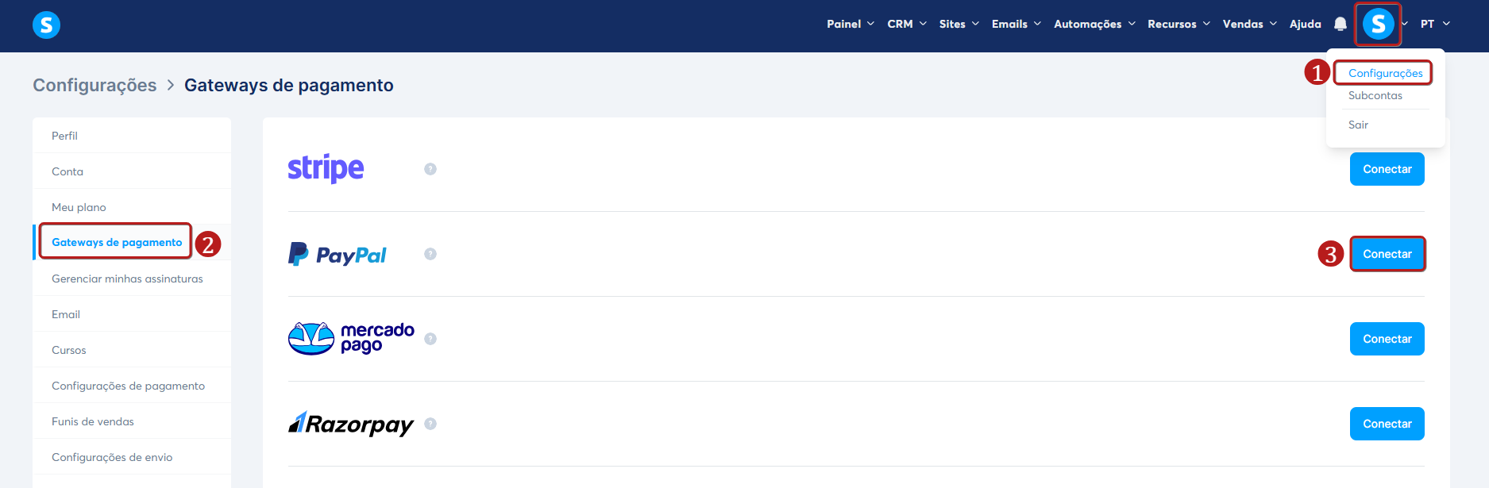Open Cursos in settings sidebar
The width and height of the screenshot is (1489, 488).
132,350
